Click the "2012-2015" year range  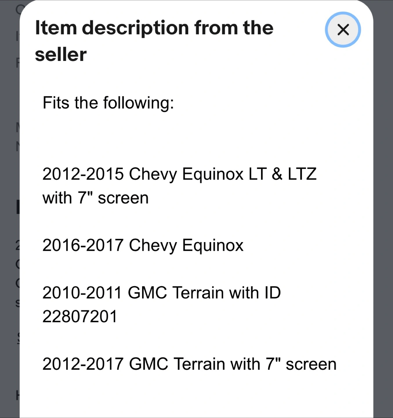pyautogui.click(x=83, y=174)
